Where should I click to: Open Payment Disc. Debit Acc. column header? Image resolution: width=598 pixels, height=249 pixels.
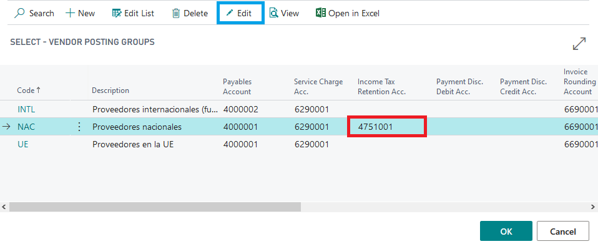pyautogui.click(x=459, y=87)
